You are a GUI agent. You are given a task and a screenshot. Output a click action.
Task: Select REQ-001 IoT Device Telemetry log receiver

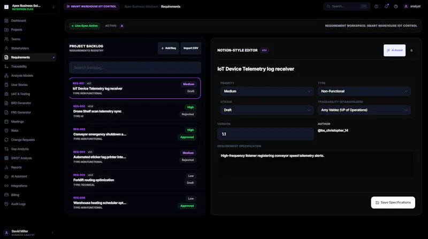(135, 88)
